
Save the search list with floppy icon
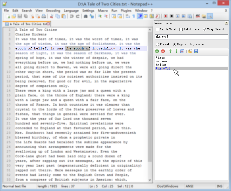point(195,51)
